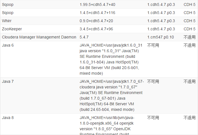Select the Sqoop row with version 1.99.5+cdh5.4.7+40
The width and height of the screenshot is (198, 135).
pyautogui.click(x=99, y=4)
